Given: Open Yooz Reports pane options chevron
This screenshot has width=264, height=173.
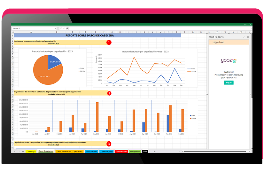Looking at the screenshot, I should point(244,37).
